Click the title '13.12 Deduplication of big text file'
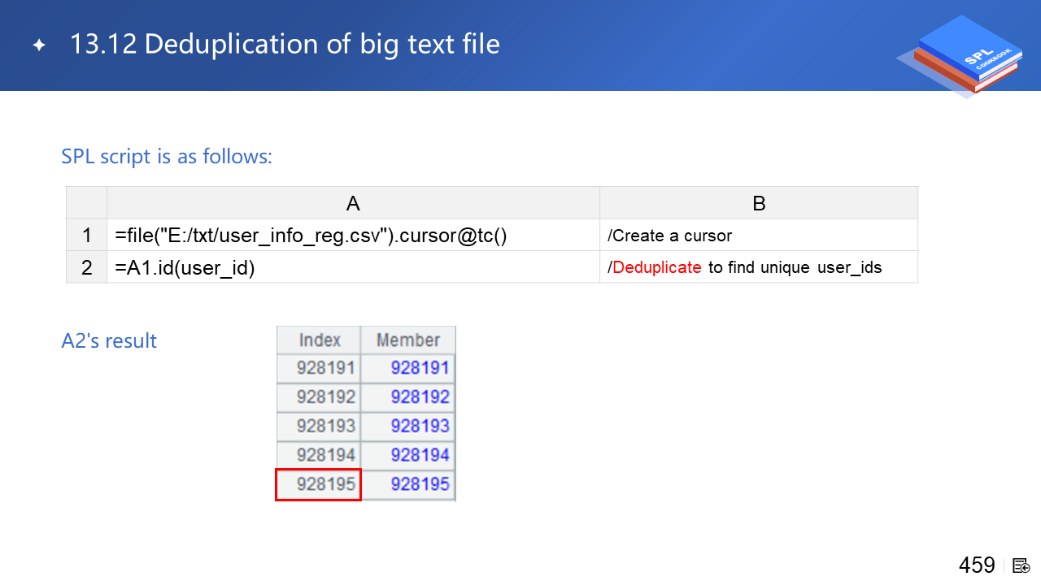The width and height of the screenshot is (1041, 585). pyautogui.click(x=285, y=44)
